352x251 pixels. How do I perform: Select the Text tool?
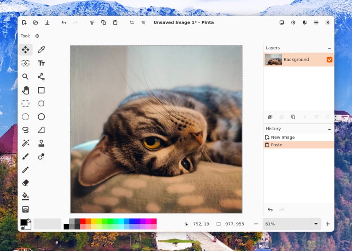pyautogui.click(x=41, y=63)
